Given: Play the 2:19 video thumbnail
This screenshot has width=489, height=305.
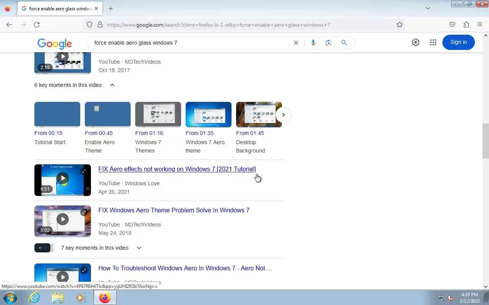Looking at the screenshot, I should pyautogui.click(x=63, y=63).
